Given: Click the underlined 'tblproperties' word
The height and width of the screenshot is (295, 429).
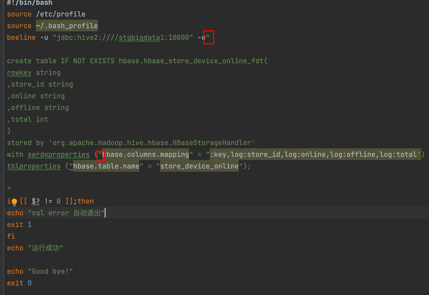Looking at the screenshot, I should point(34,166).
